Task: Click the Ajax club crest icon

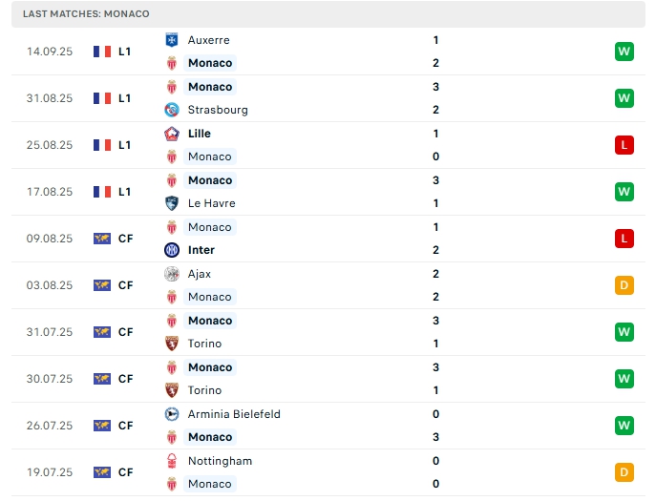Action: click(x=172, y=274)
